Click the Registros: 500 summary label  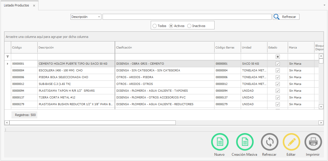(x=24, y=115)
